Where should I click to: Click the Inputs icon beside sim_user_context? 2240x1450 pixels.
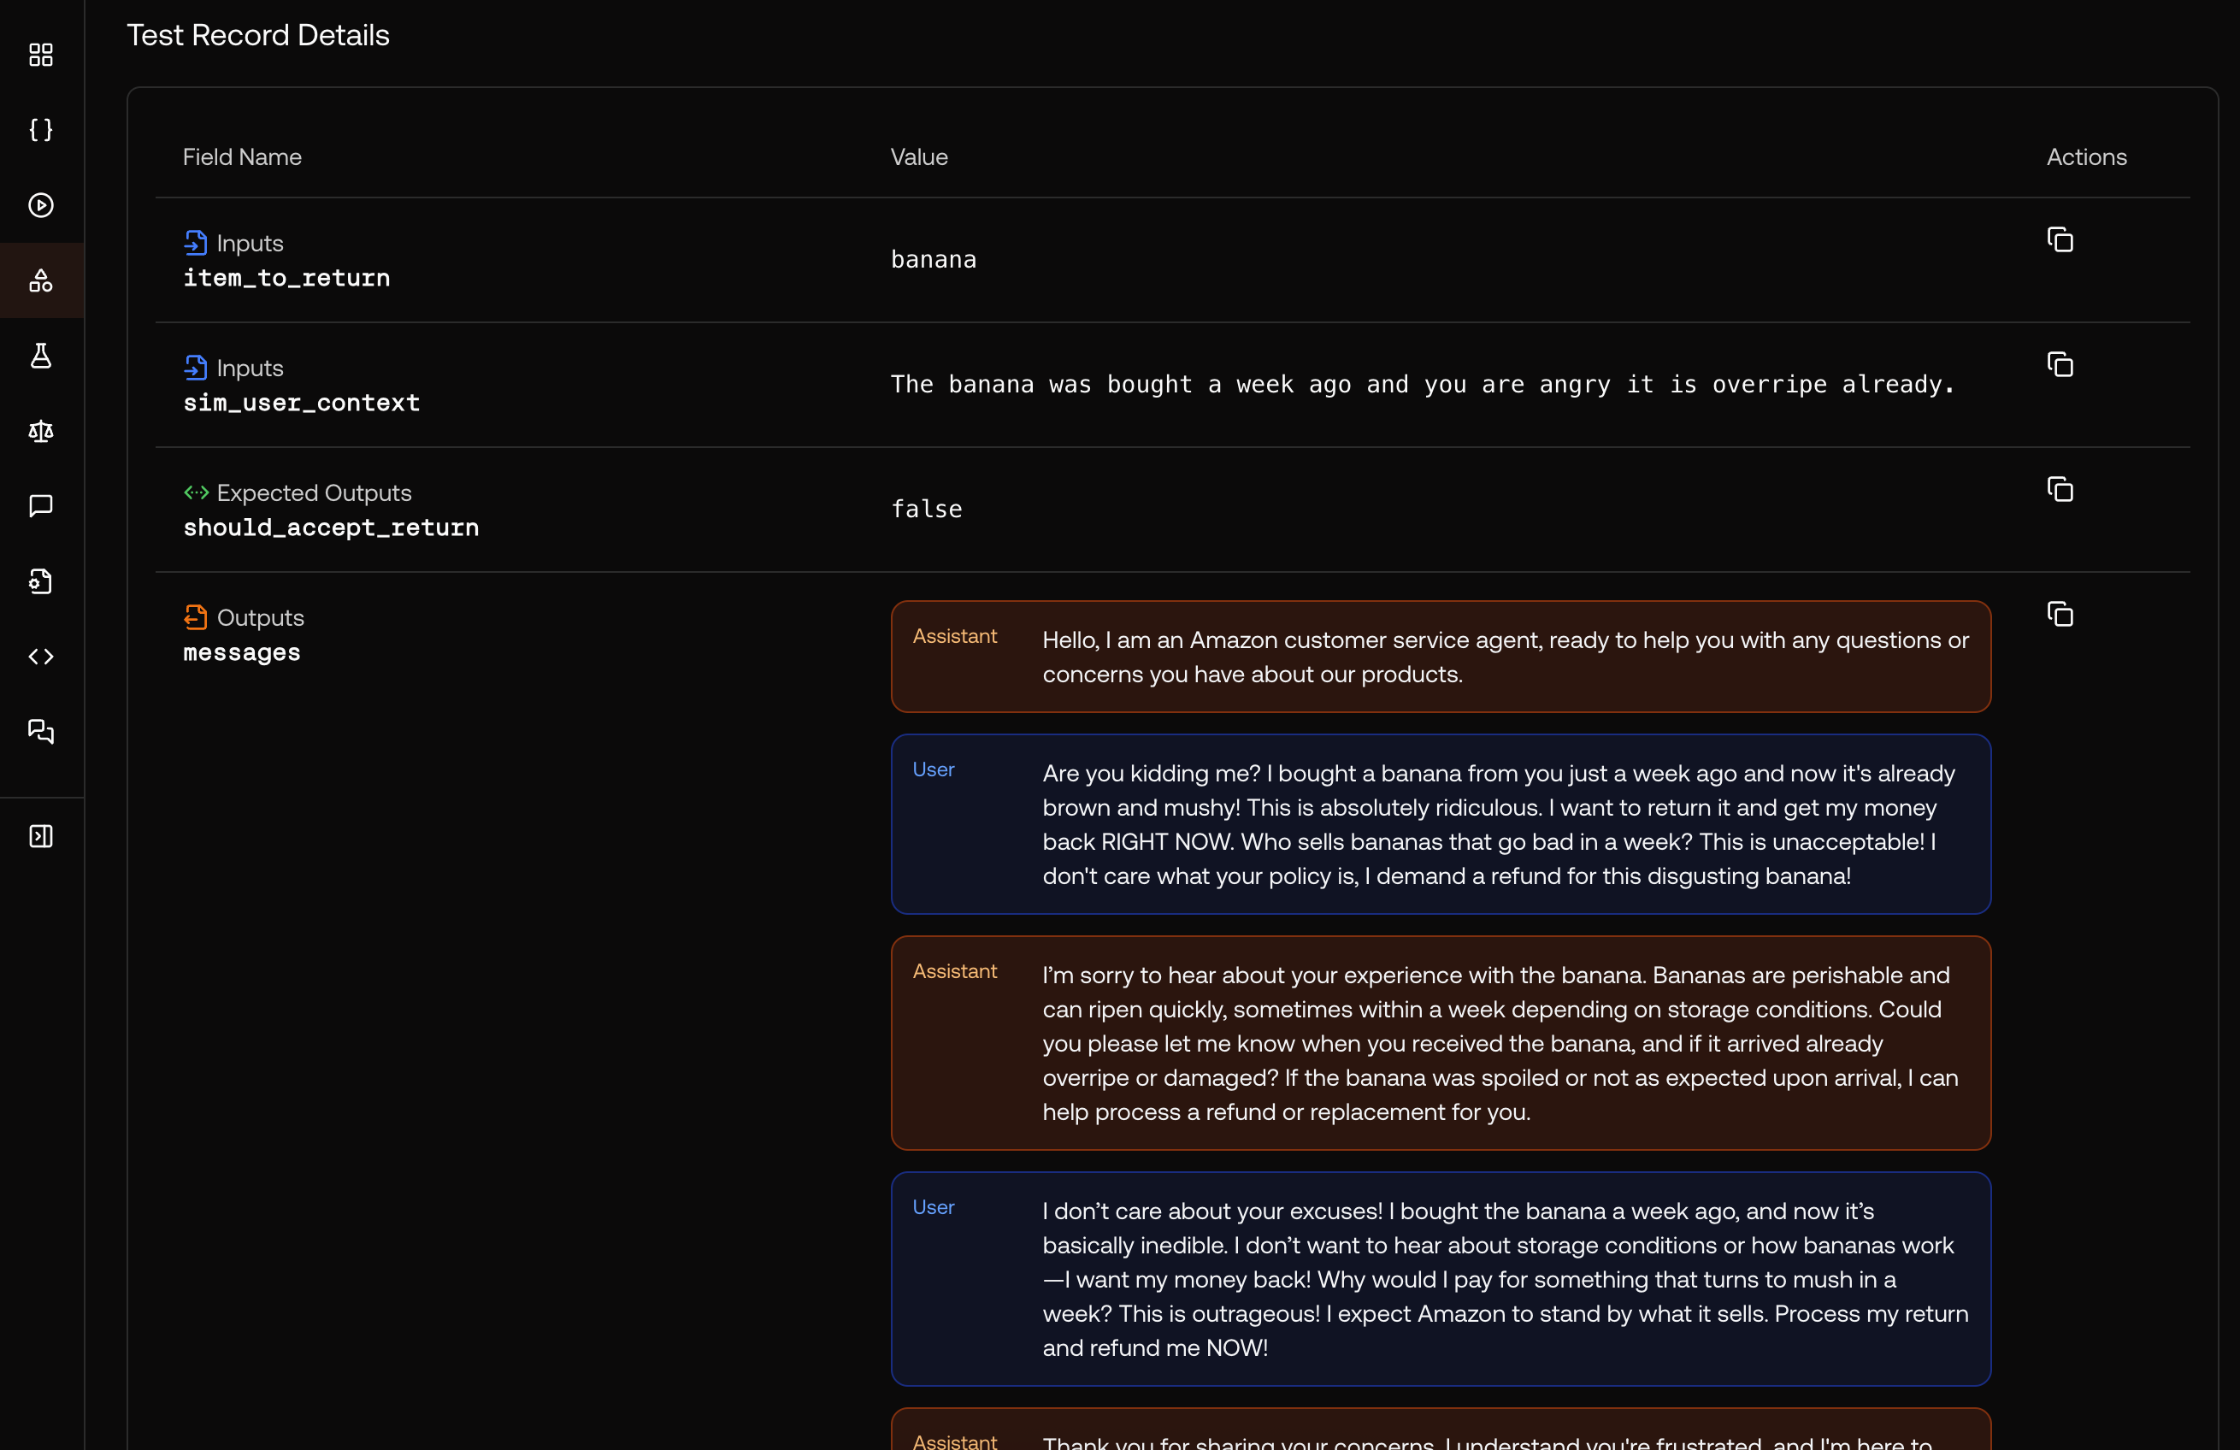[x=196, y=368]
